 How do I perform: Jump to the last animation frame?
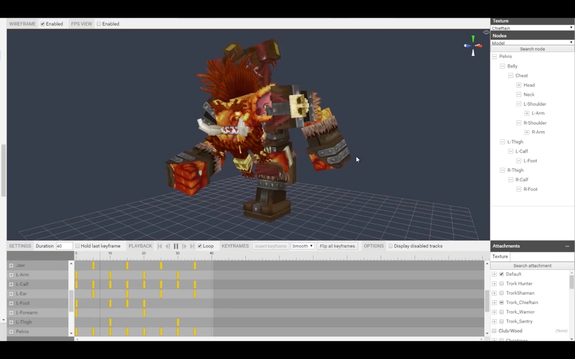point(192,246)
